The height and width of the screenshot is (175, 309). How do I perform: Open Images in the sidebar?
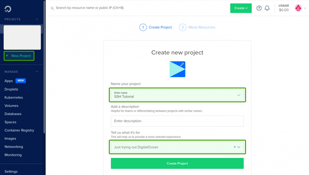tap(10, 139)
